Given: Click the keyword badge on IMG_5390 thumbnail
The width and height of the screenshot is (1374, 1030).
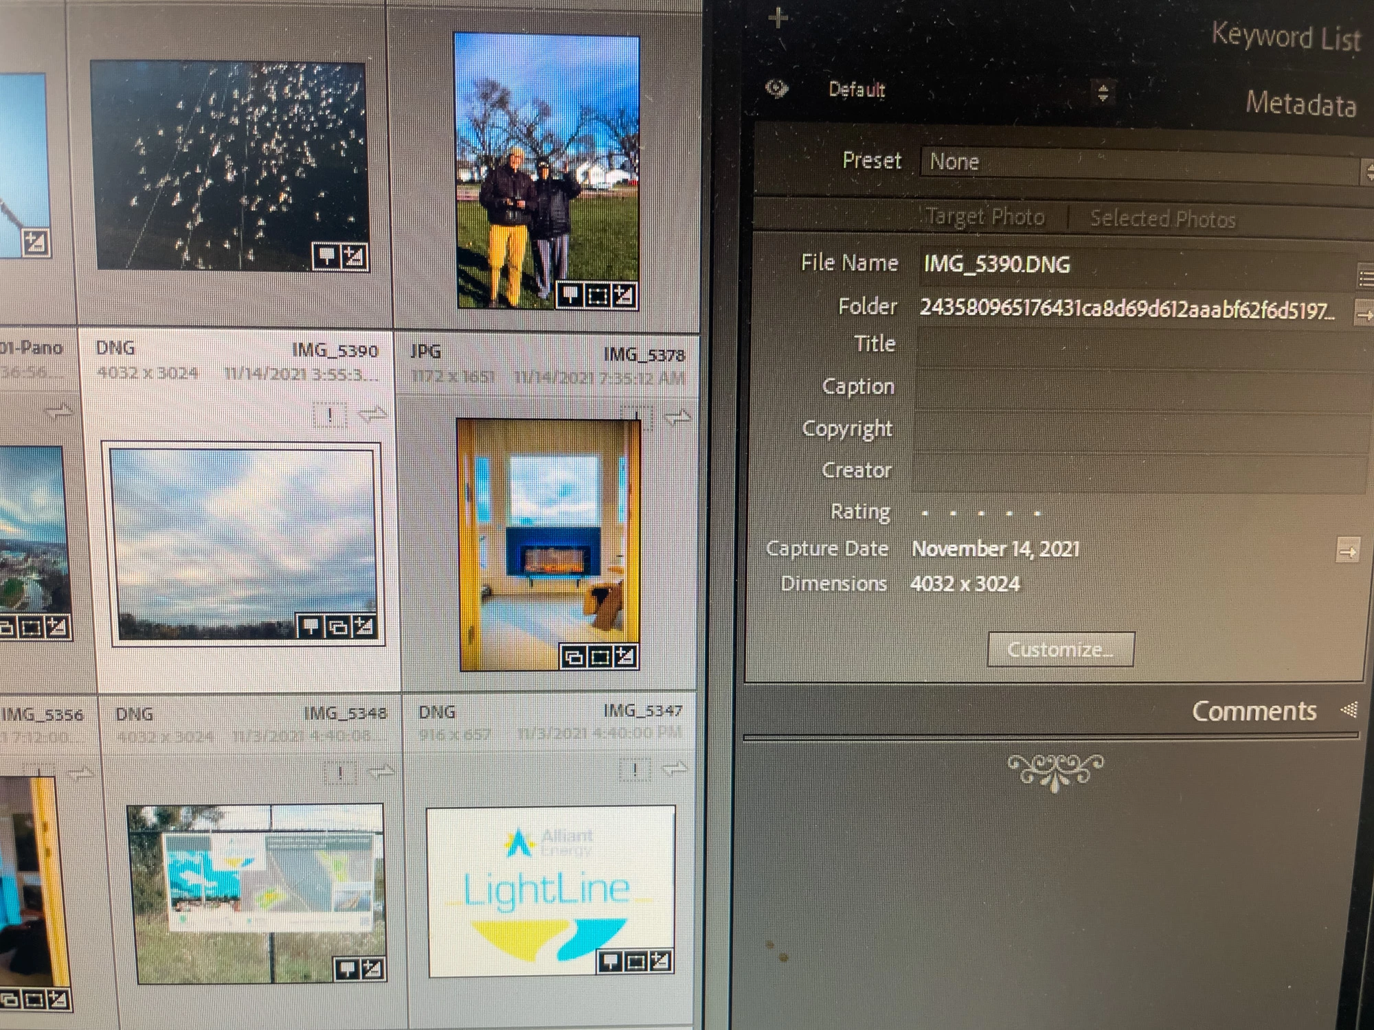Looking at the screenshot, I should 311,626.
